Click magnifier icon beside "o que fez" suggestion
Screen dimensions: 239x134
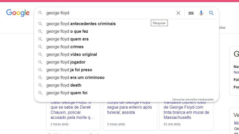pyautogui.click(x=40, y=32)
